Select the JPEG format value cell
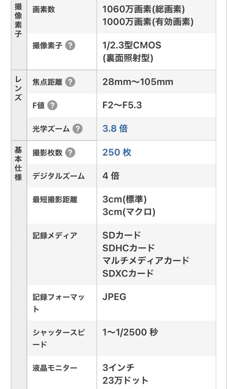The height and width of the screenshot is (389, 227). point(113,297)
